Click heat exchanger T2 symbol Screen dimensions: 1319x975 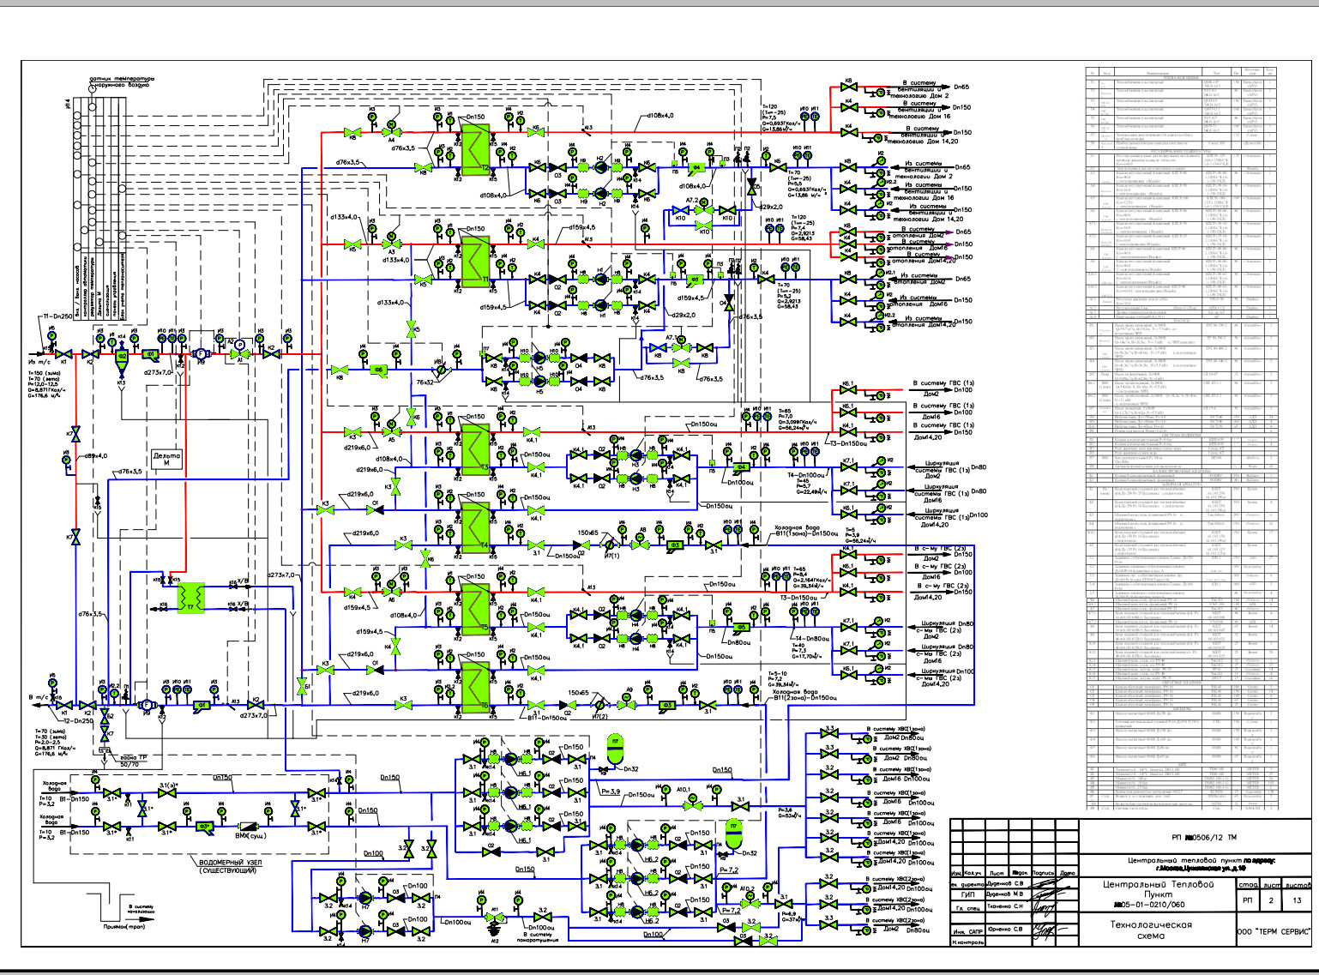475,149
